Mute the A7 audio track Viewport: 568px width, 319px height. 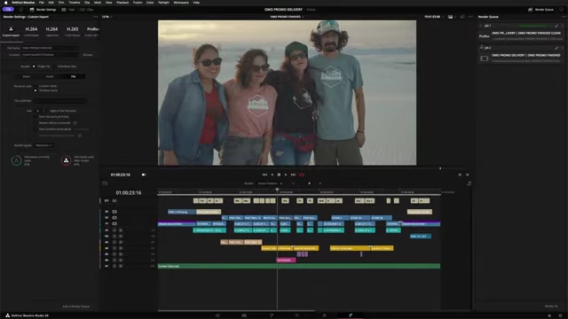tap(121, 266)
